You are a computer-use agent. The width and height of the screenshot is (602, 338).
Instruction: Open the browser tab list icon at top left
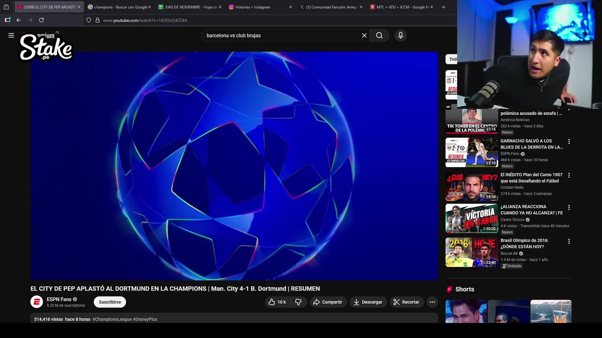click(x=6, y=7)
